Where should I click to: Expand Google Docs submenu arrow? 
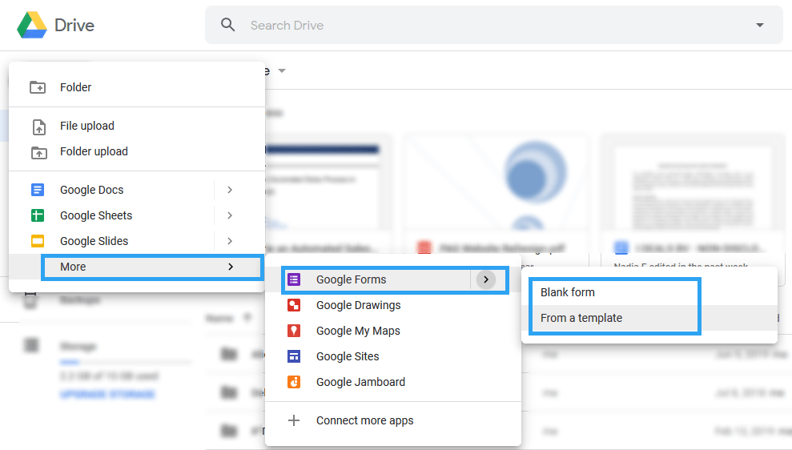click(230, 190)
